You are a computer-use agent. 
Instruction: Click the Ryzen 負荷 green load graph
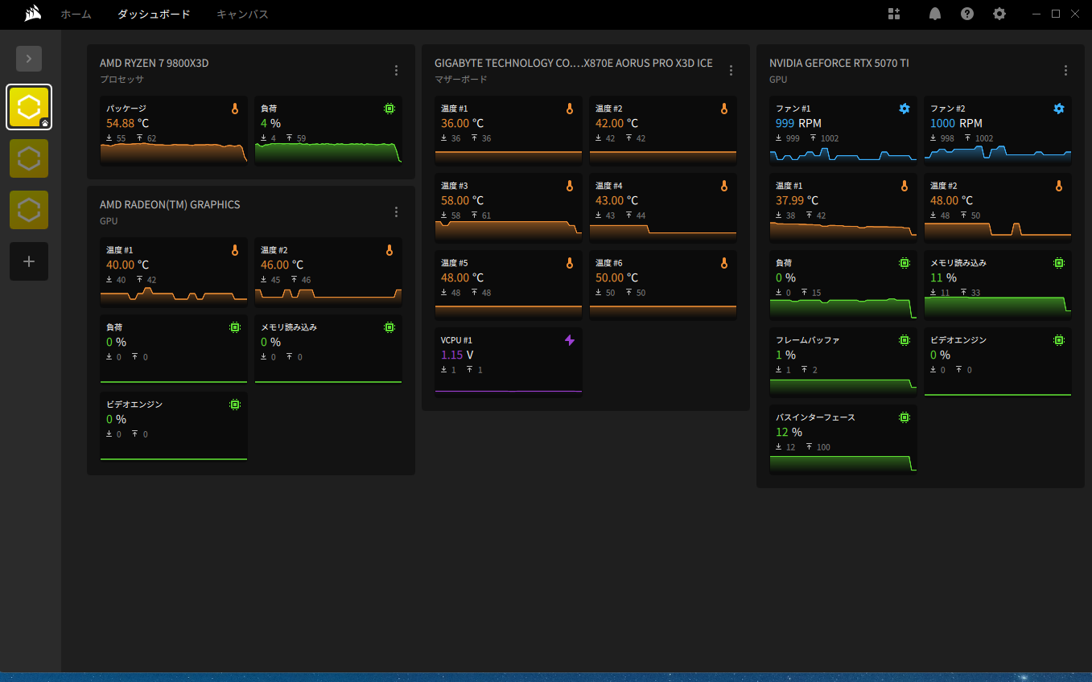click(x=328, y=154)
